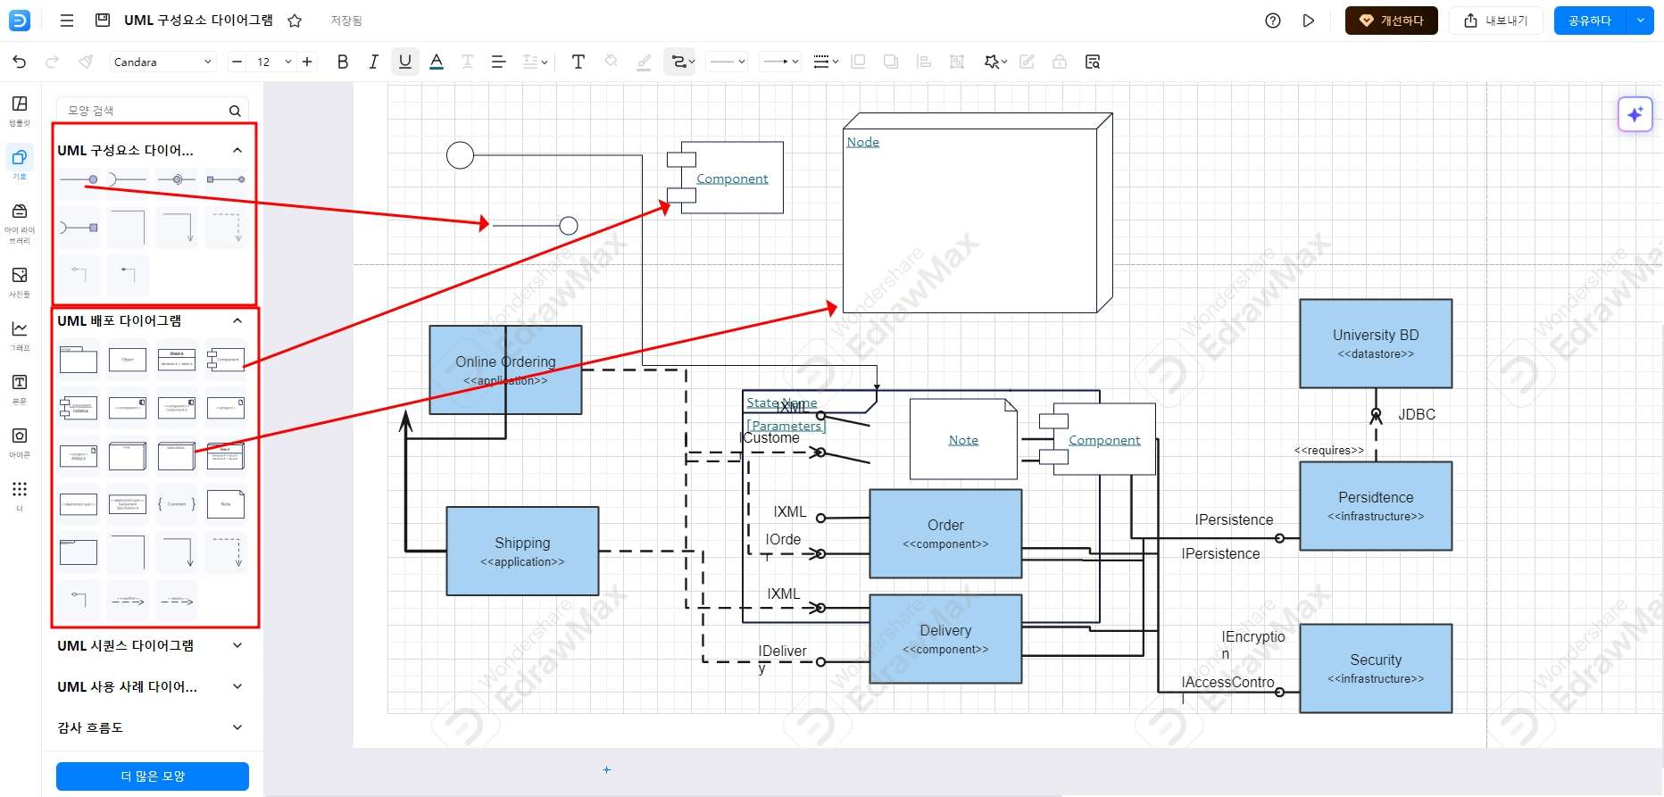Open the line spacing dropdown
1664x797 pixels.
[x=535, y=62]
